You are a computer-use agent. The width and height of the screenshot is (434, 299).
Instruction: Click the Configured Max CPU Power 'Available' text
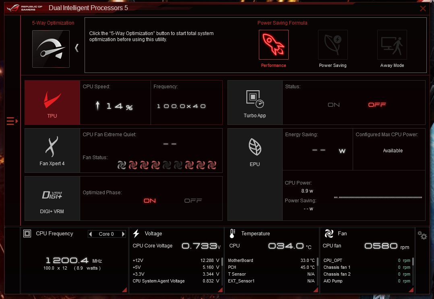[x=393, y=151]
